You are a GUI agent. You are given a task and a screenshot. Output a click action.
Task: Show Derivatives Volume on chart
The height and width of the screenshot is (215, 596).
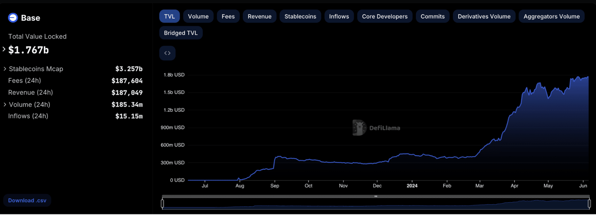(484, 17)
